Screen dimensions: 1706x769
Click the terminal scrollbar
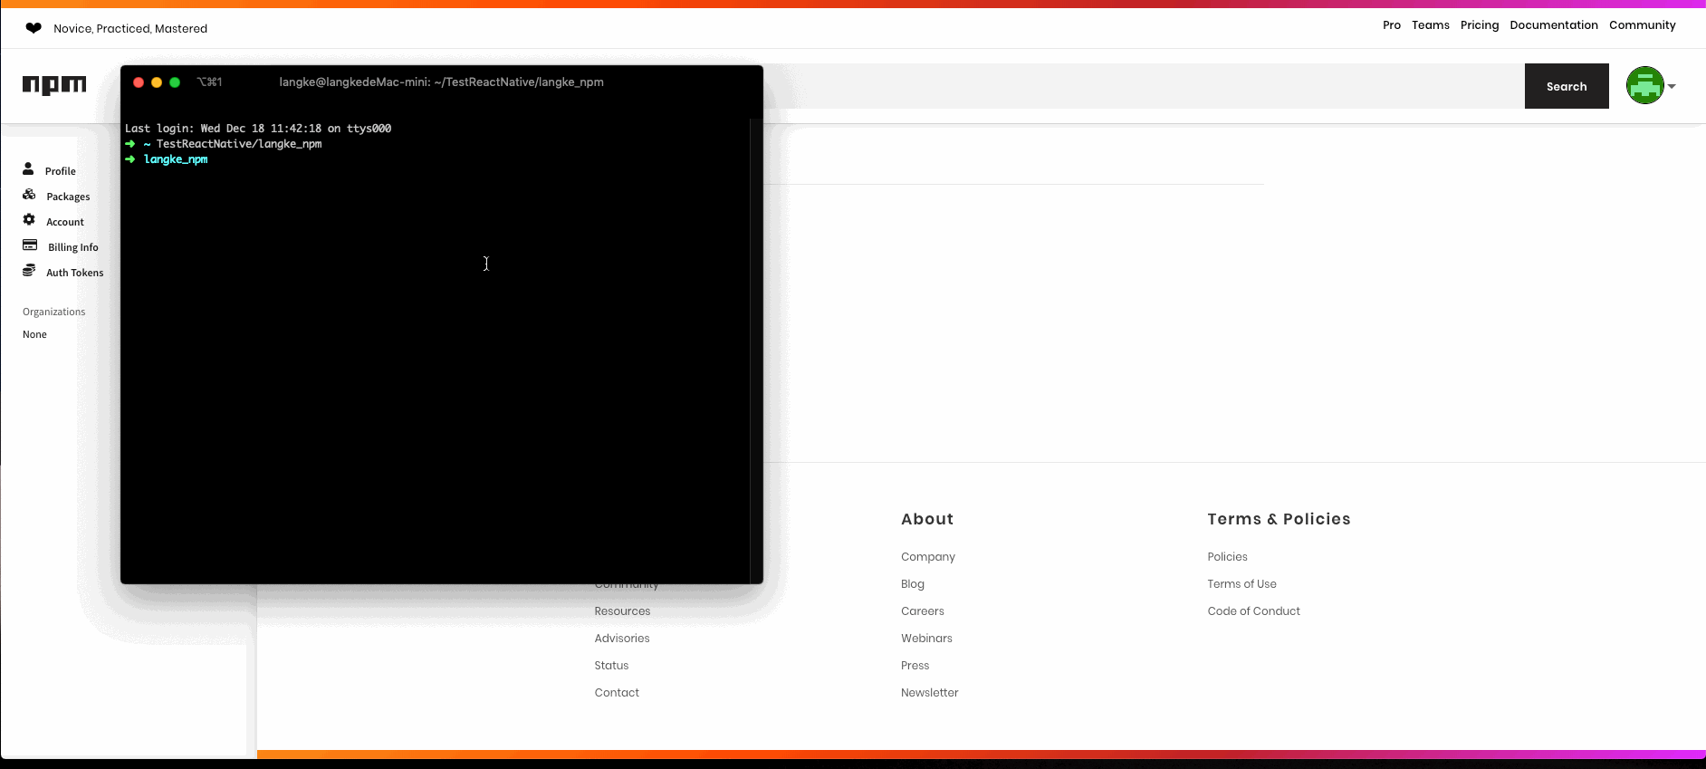(756, 351)
